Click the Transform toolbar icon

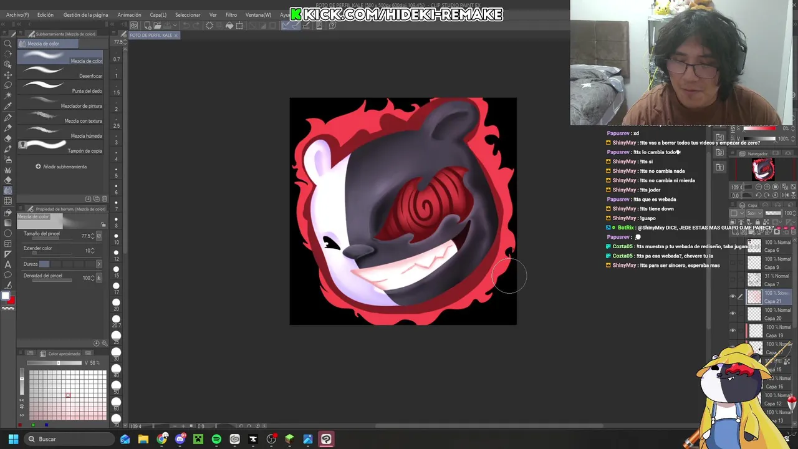coord(239,26)
